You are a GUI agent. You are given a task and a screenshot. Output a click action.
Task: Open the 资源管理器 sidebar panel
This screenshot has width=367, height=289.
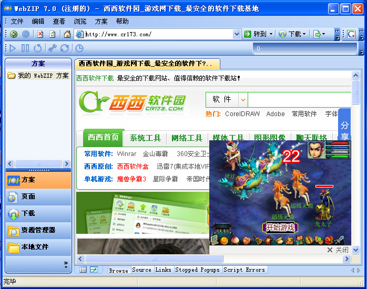[x=38, y=230]
